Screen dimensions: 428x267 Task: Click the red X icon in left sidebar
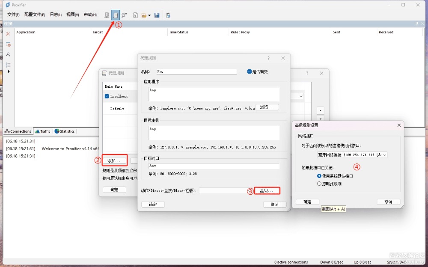[8, 34]
